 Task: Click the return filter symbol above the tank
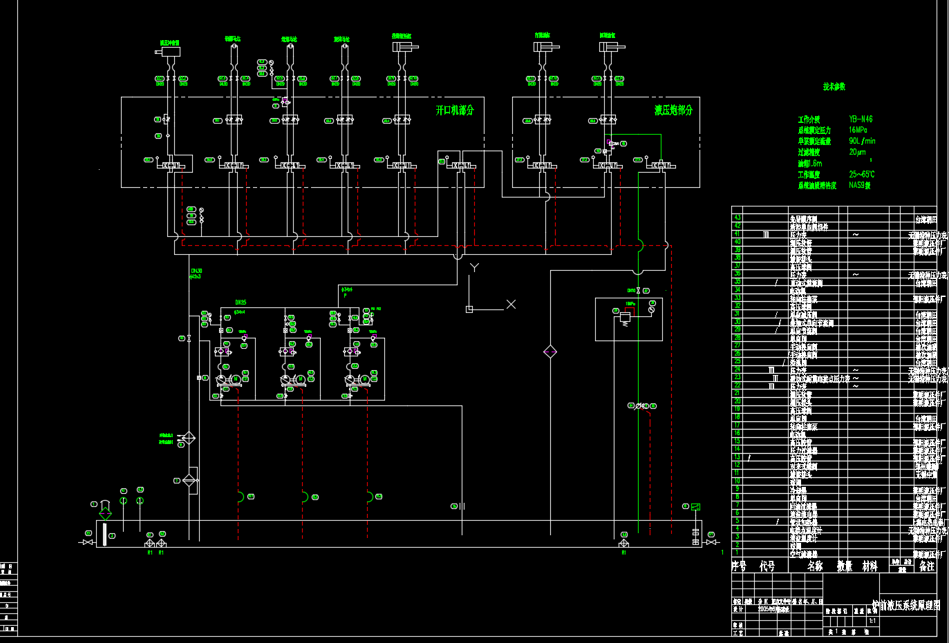pos(189,480)
